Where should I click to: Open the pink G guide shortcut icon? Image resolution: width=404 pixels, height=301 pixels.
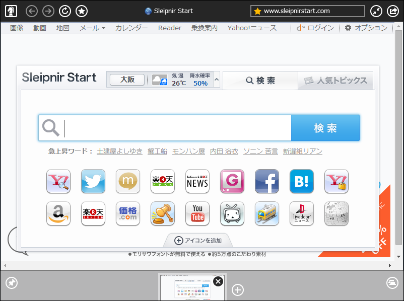(232, 181)
